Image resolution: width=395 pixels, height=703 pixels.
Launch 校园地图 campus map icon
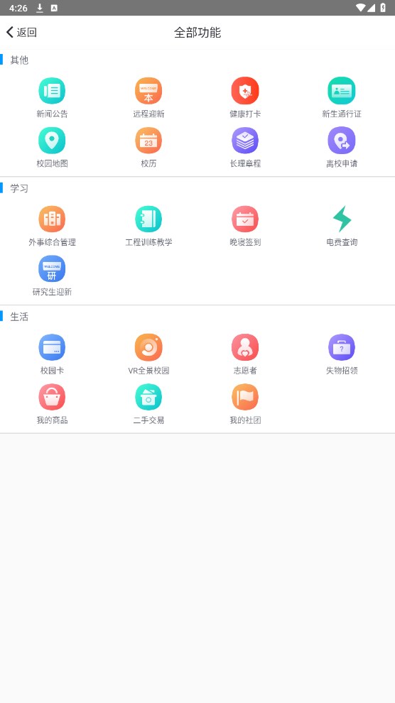[52, 141]
